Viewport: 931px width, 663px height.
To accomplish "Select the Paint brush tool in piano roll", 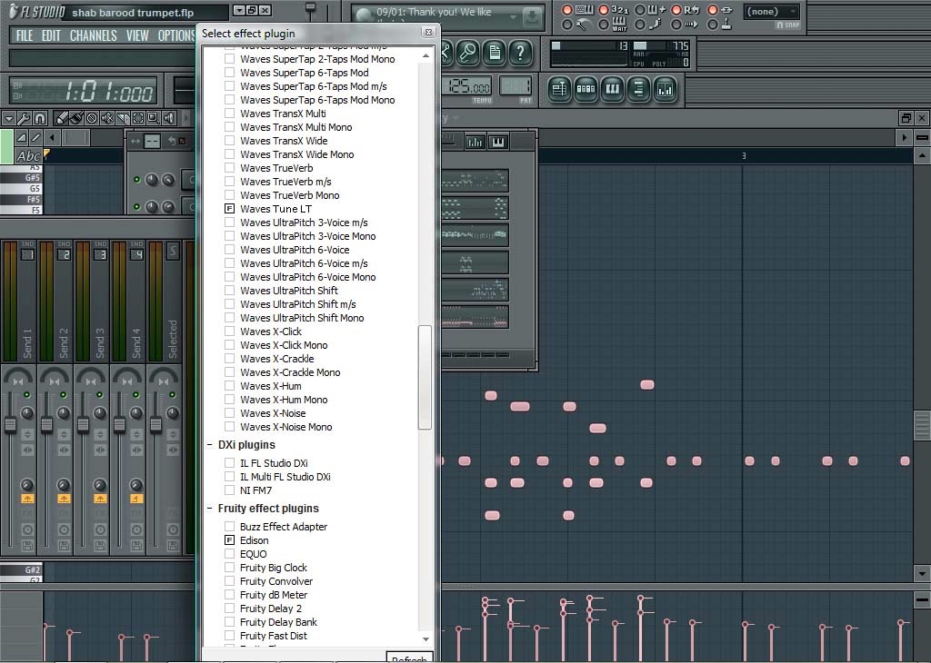I will pos(76,118).
